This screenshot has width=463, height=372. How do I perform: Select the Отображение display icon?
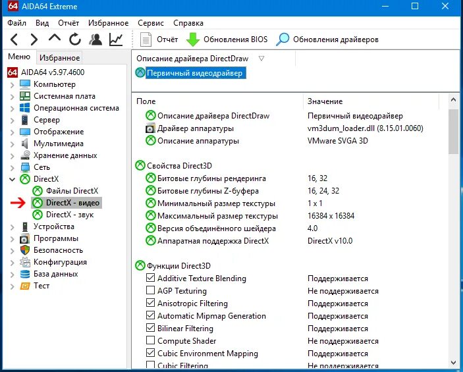(x=25, y=132)
